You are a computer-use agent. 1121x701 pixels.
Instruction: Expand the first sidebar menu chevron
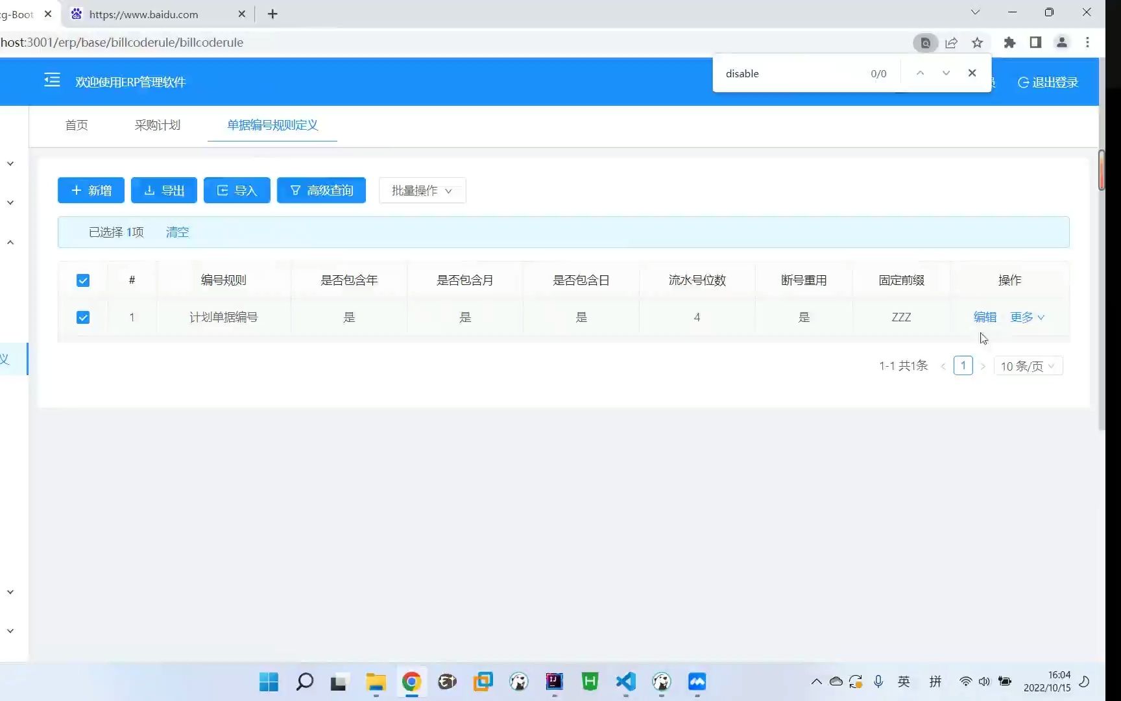click(x=10, y=164)
